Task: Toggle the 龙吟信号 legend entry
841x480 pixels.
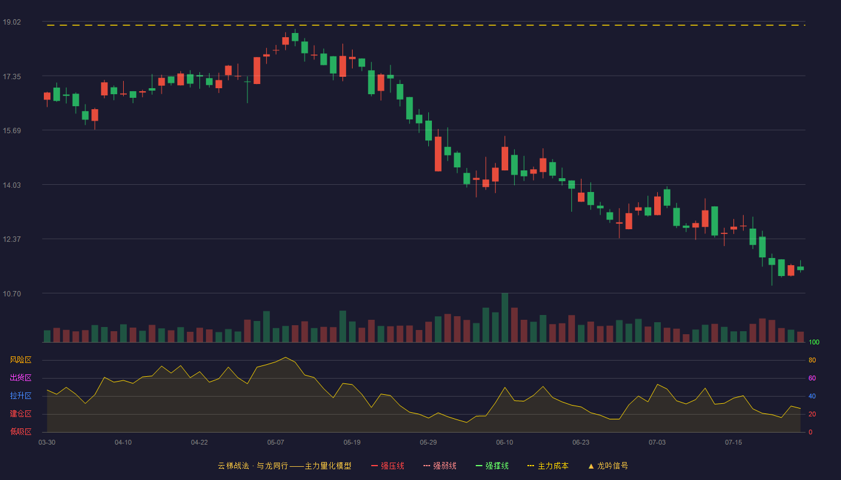Action: pyautogui.click(x=608, y=466)
